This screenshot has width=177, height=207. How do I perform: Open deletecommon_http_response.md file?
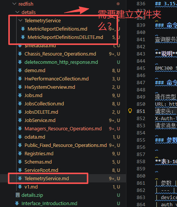pos(61,62)
